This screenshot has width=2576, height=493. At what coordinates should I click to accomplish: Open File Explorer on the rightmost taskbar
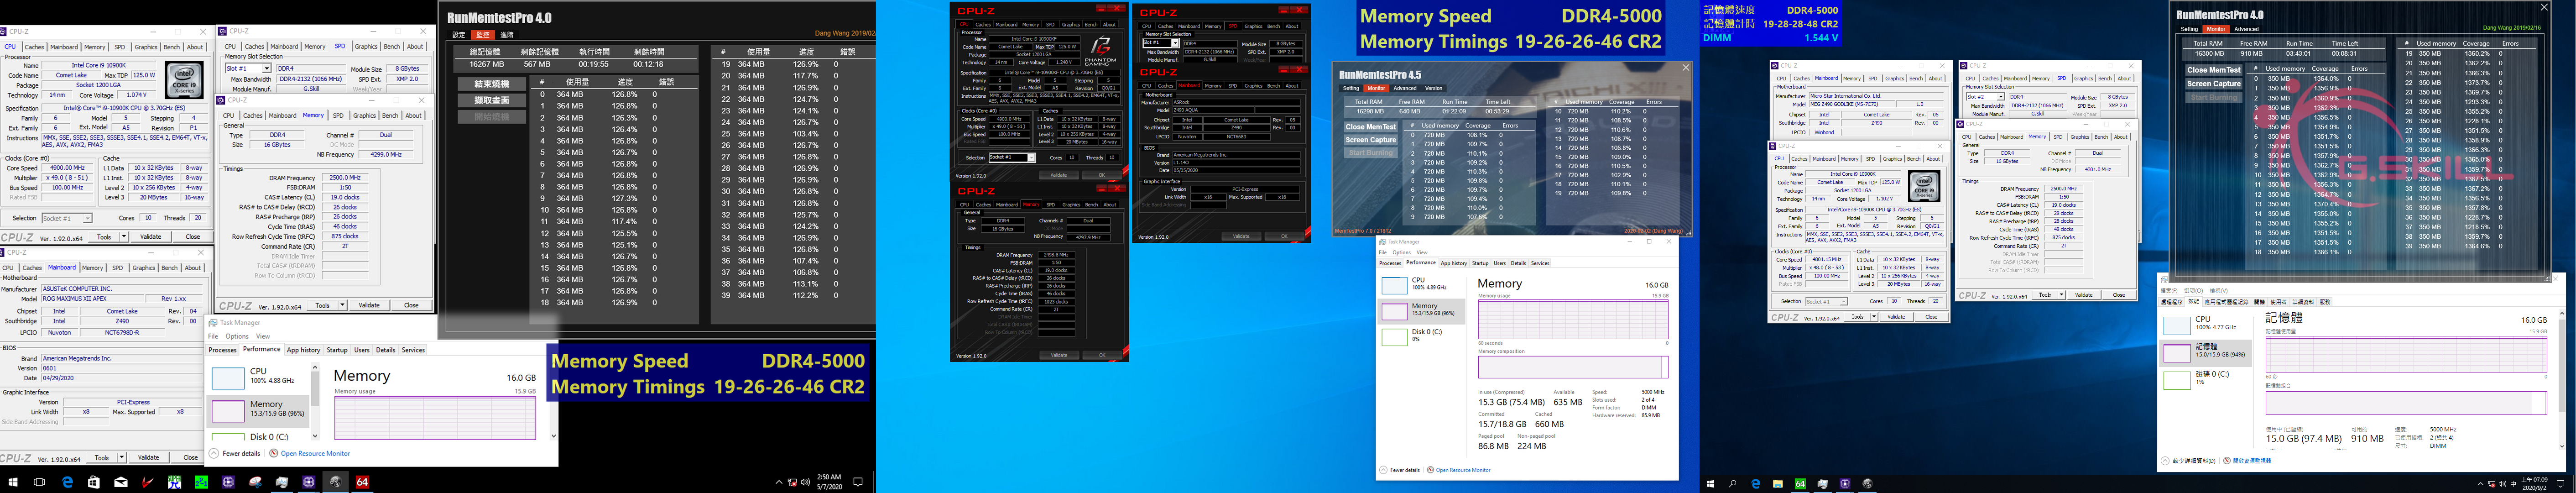pos(1778,484)
